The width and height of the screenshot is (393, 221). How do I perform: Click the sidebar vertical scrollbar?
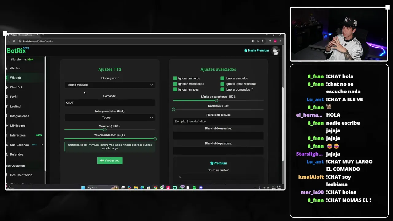(x=45, y=114)
